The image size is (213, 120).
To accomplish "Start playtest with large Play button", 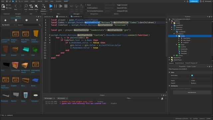I will click(x=51, y=6).
